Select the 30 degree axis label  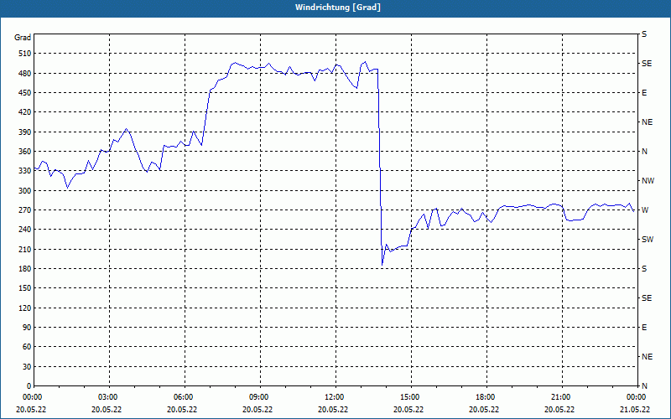click(x=27, y=366)
